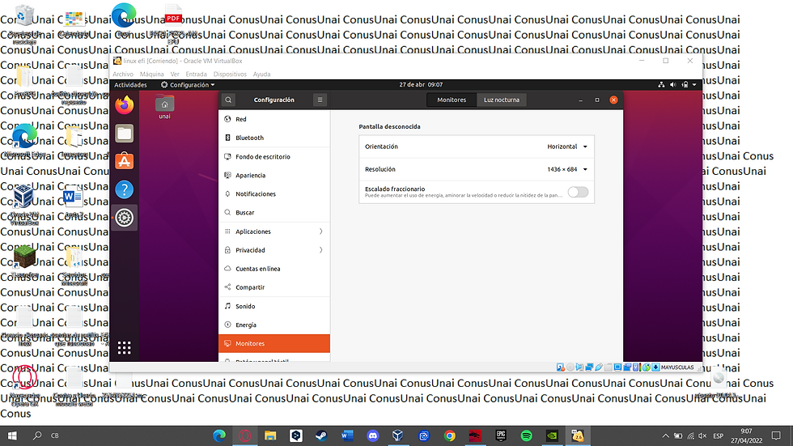Switch to the Monitores tab
The width and height of the screenshot is (793, 446).
[x=452, y=100]
